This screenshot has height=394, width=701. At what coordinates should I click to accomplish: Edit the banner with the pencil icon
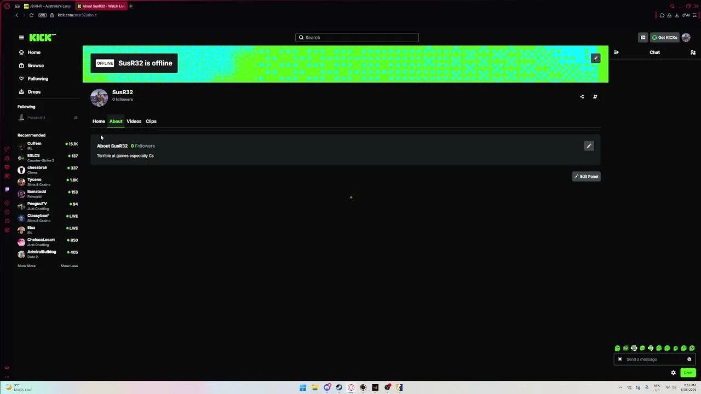point(595,58)
